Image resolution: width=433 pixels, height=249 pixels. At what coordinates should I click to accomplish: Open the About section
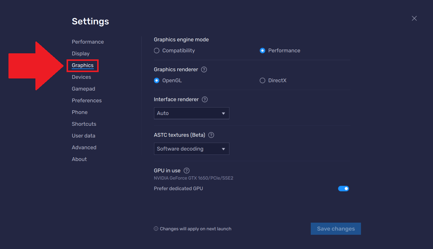tap(79, 159)
